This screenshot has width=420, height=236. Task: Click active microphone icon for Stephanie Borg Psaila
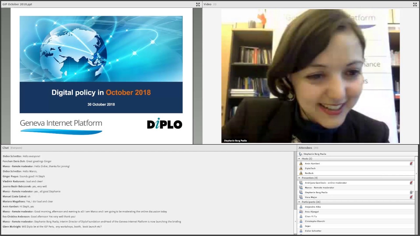coord(411,192)
